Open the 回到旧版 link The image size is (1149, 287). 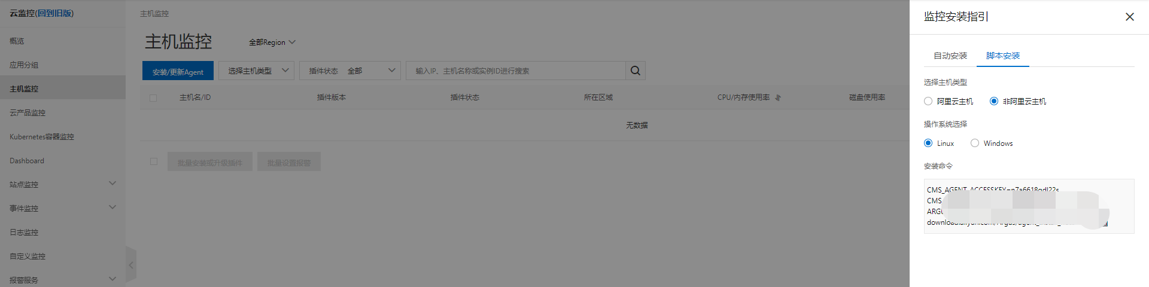click(54, 13)
